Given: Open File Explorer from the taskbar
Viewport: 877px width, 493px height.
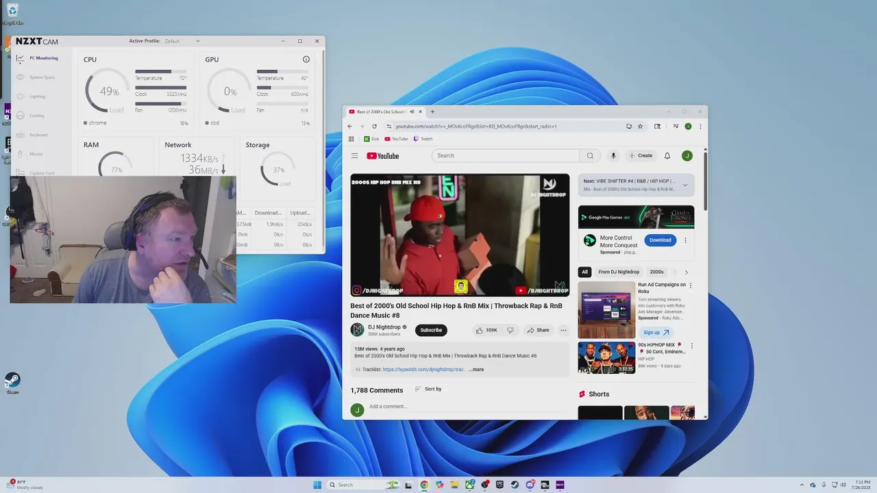Looking at the screenshot, I should pyautogui.click(x=454, y=485).
